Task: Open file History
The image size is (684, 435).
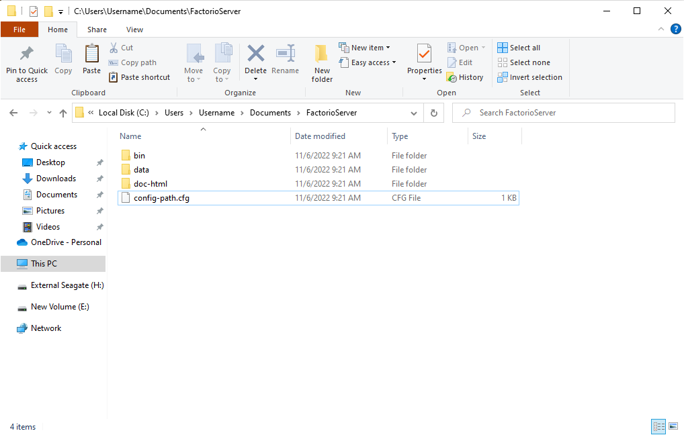Action: pos(465,77)
